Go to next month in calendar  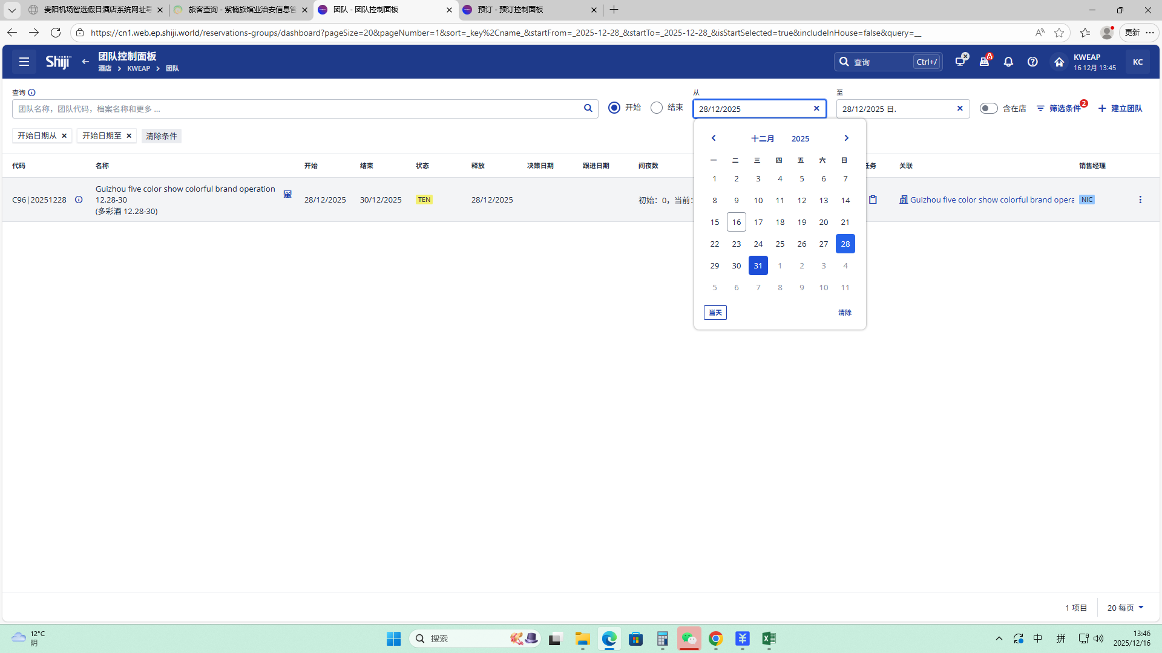pos(846,138)
